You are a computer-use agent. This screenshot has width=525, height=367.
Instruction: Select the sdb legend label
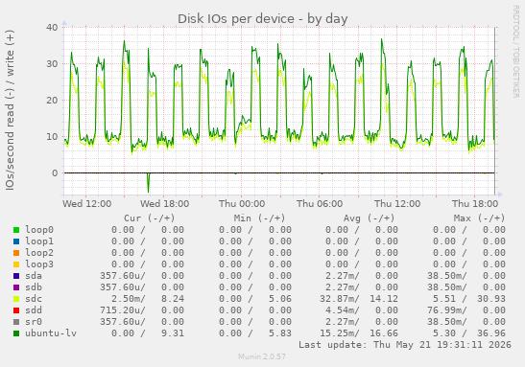[x=34, y=287]
